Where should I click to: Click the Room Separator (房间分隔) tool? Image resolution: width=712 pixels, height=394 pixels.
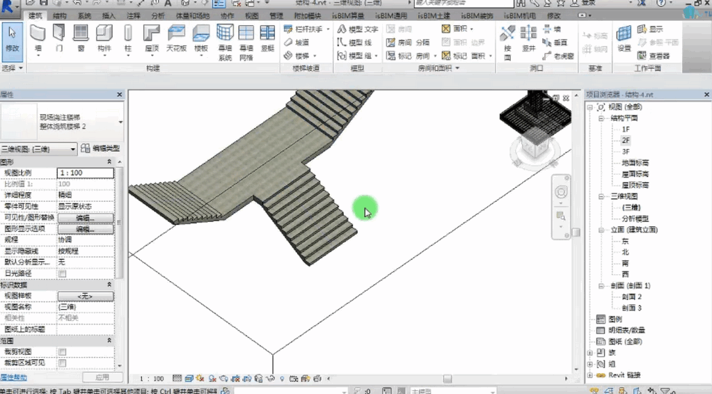pyautogui.click(x=408, y=42)
